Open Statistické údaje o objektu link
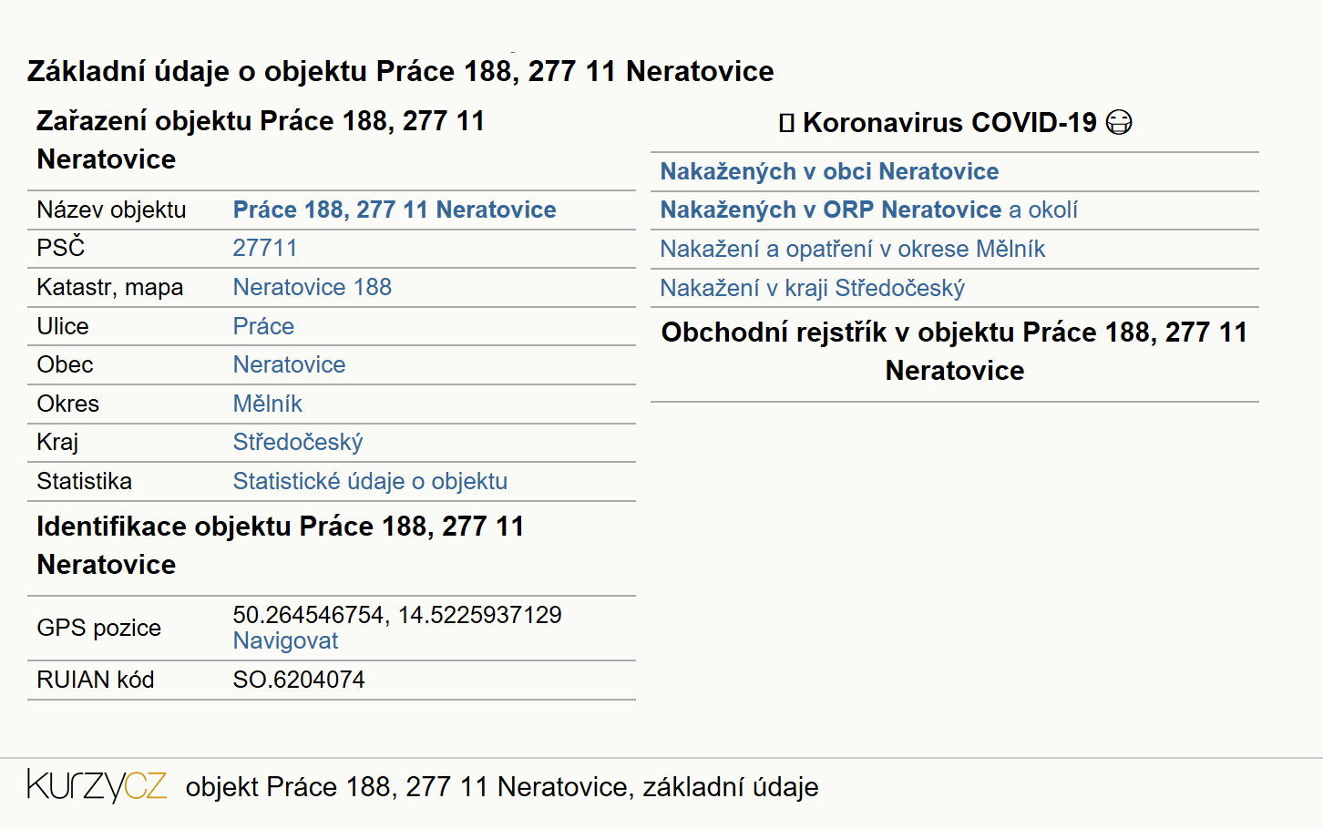 (370, 481)
